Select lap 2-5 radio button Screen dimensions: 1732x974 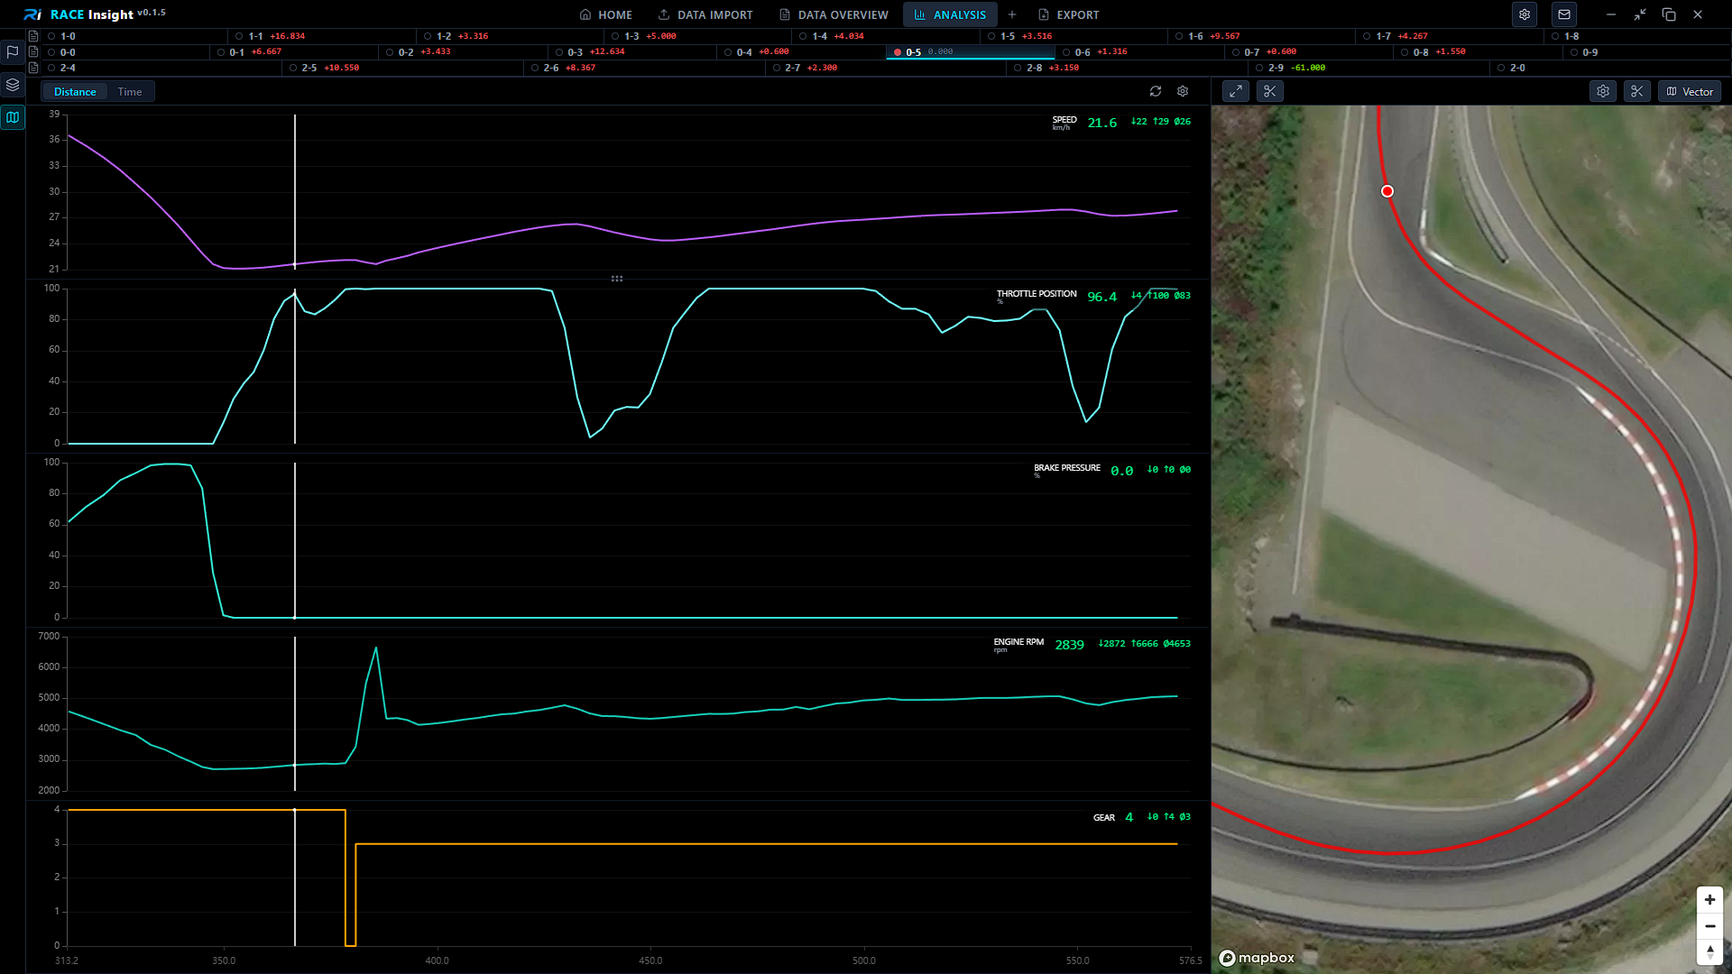(x=293, y=68)
